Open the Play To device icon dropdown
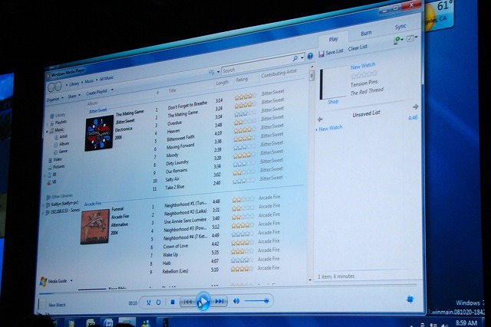 pos(397,41)
